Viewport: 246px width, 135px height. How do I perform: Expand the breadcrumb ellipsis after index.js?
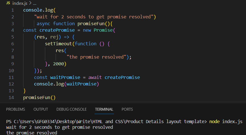pyautogui.click(x=34, y=3)
